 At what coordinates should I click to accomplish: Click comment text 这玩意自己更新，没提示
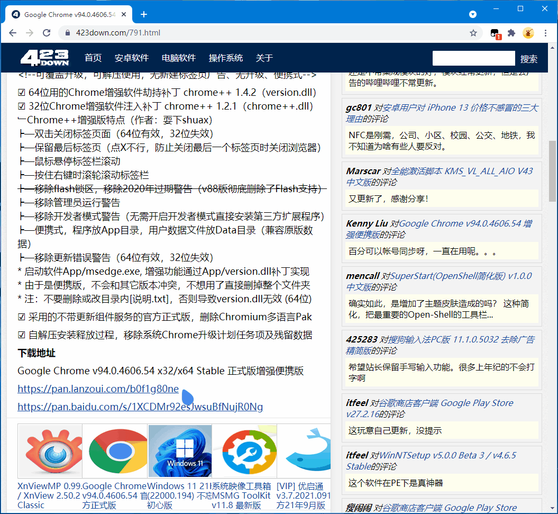click(x=395, y=431)
